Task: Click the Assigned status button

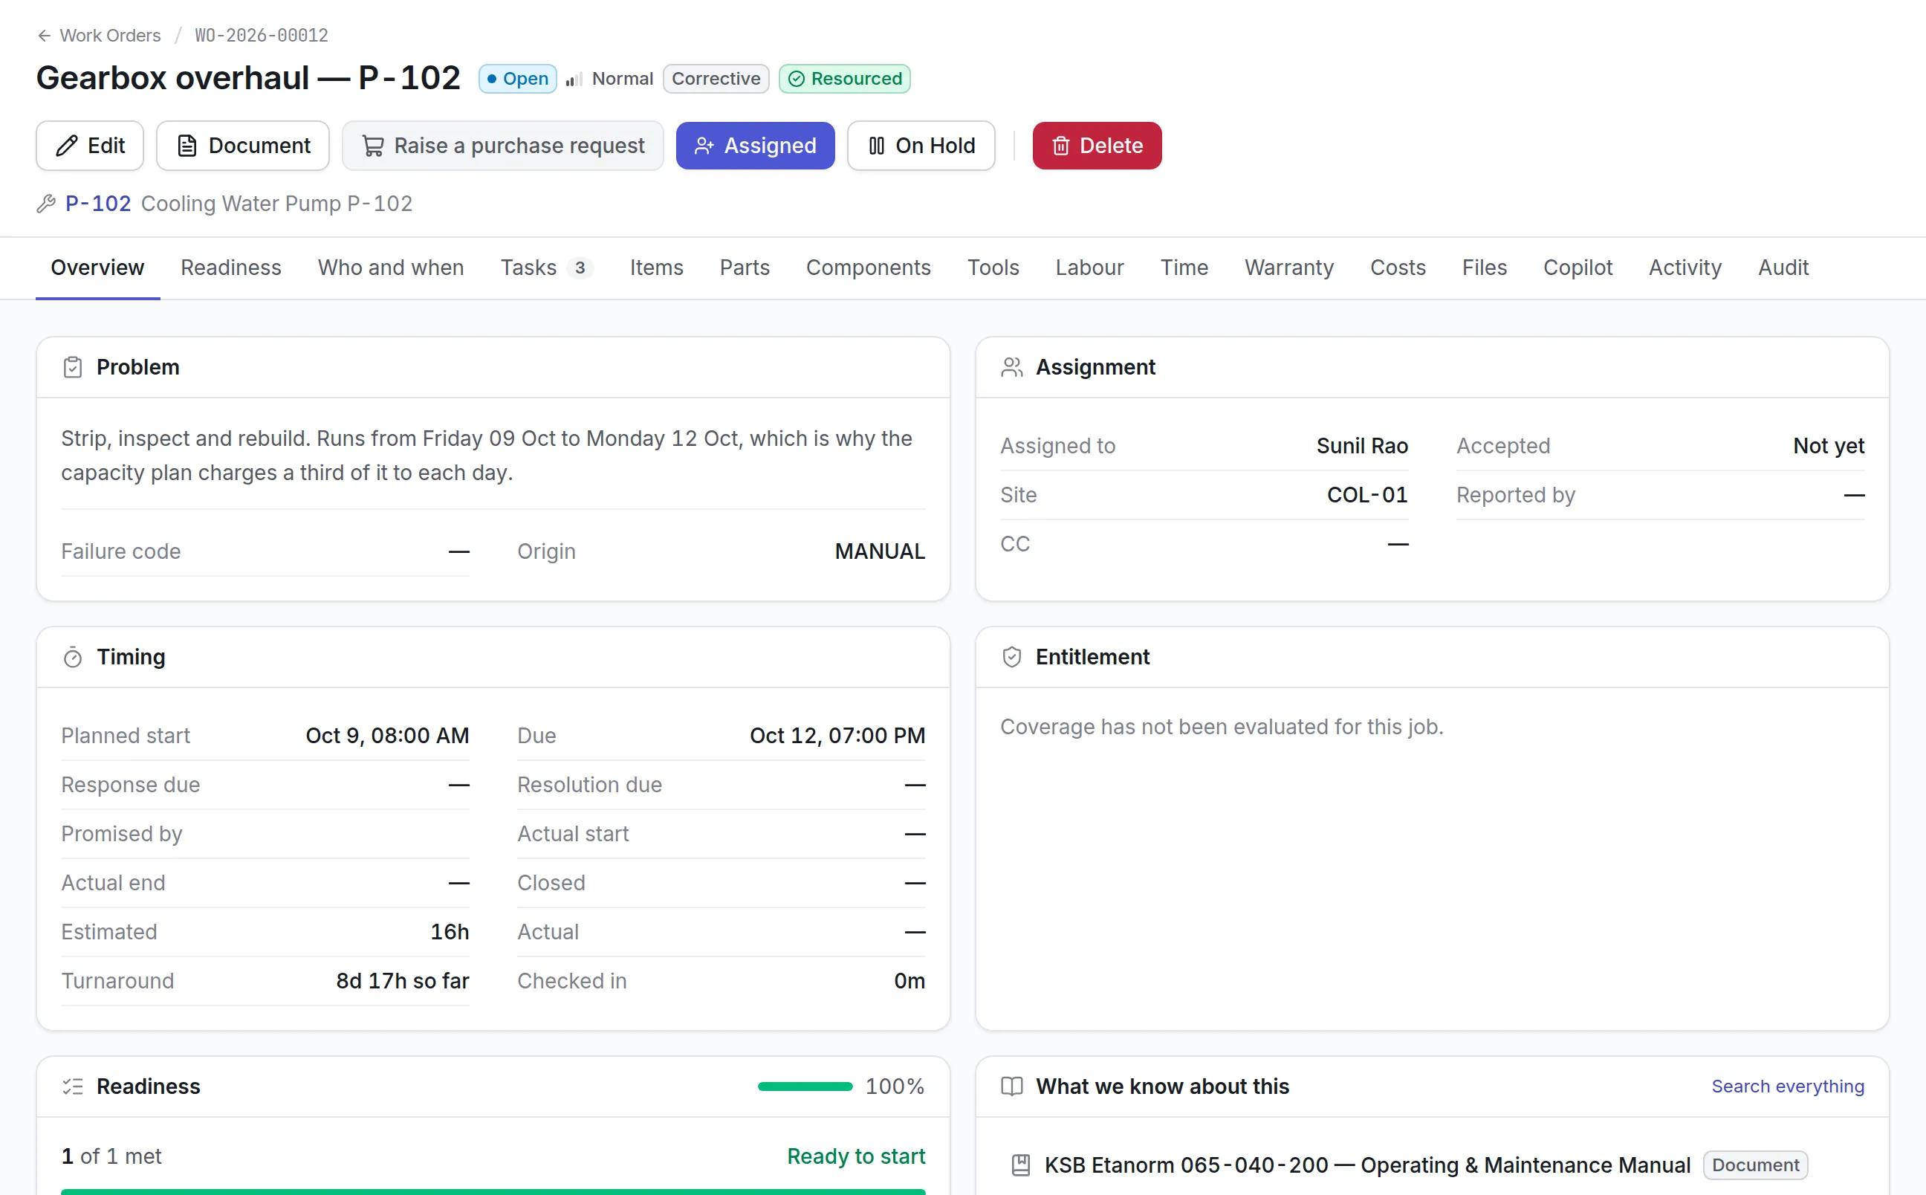Action: (755, 146)
